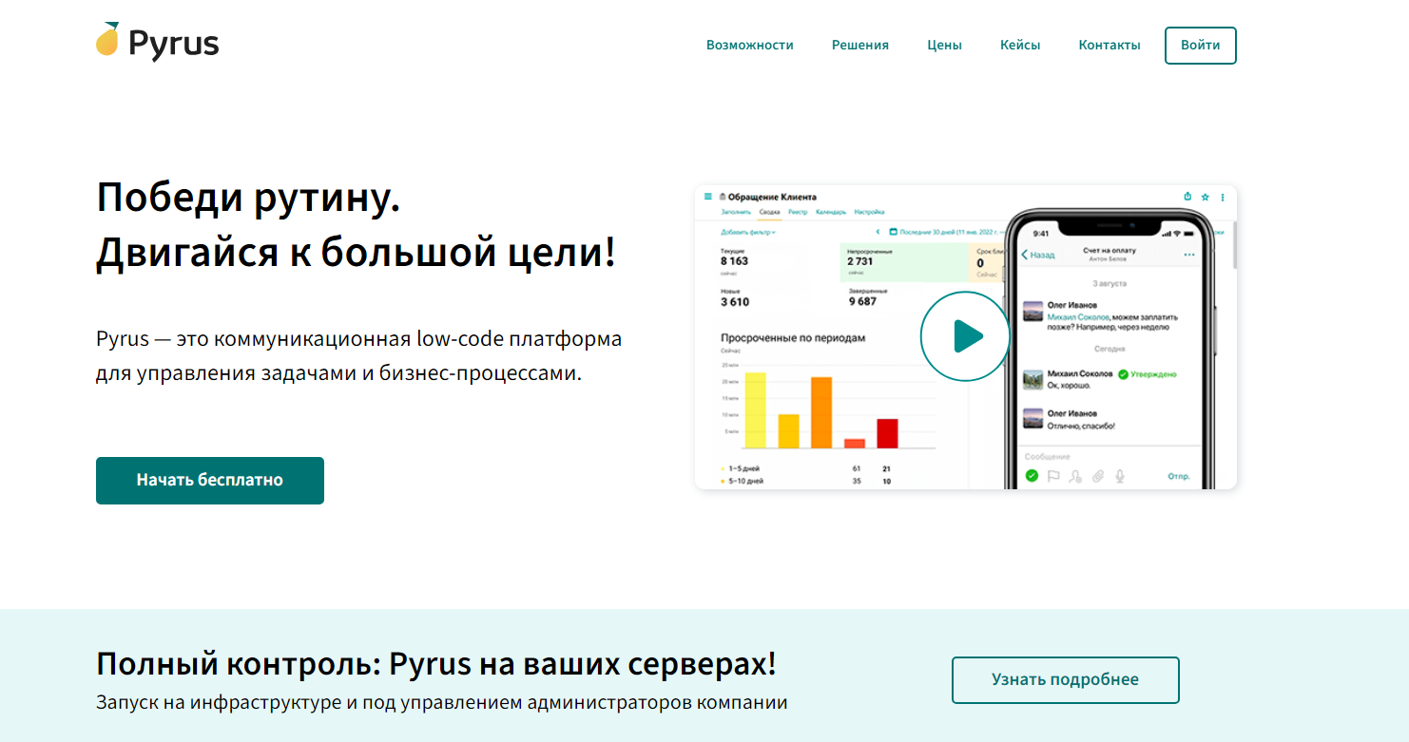Open the Решения menu item
1409x742 pixels.
860,45
